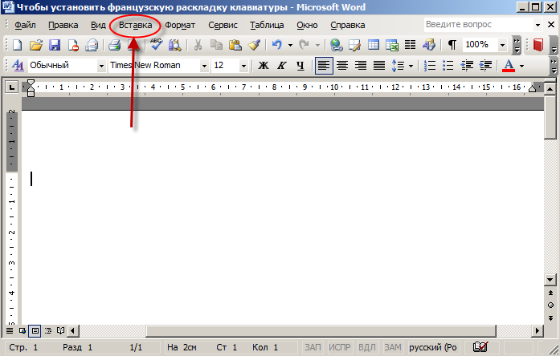Viewport: 560px width, 356px height.
Task: Create a numbered list
Action: (430, 66)
